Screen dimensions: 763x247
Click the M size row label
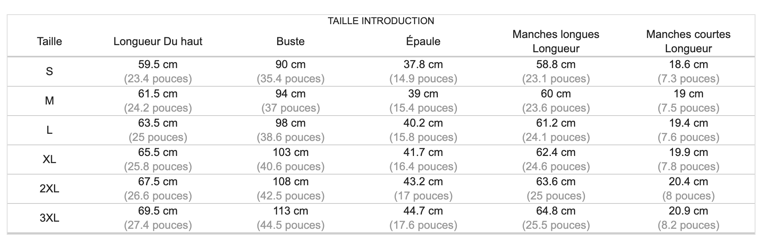click(x=50, y=101)
